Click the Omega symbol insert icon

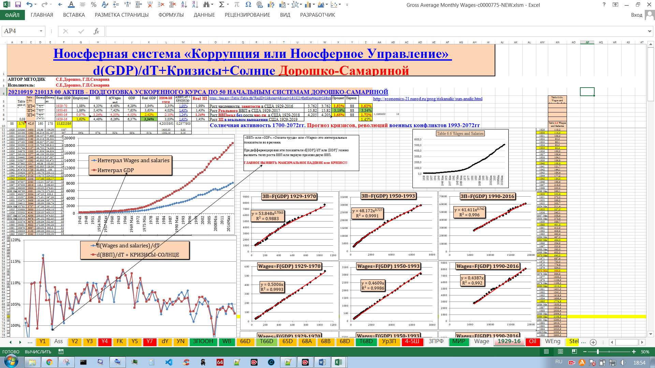coord(248,5)
